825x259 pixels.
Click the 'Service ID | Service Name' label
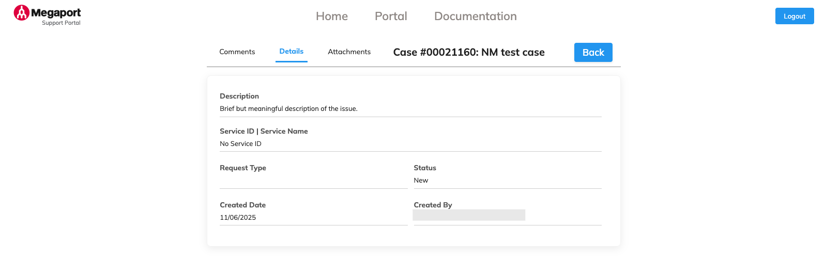click(264, 132)
